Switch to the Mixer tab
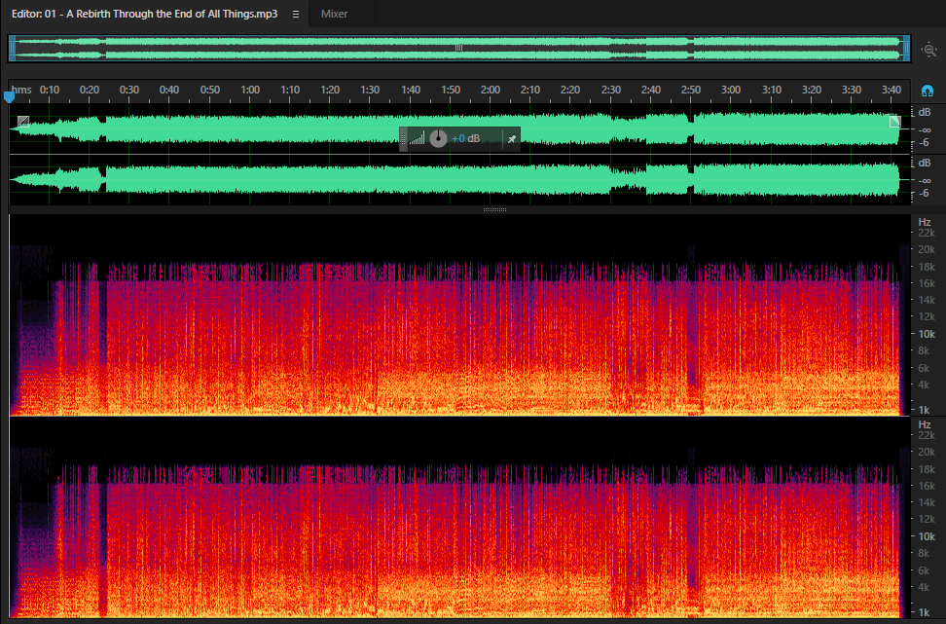This screenshot has width=946, height=624. pyautogui.click(x=334, y=14)
